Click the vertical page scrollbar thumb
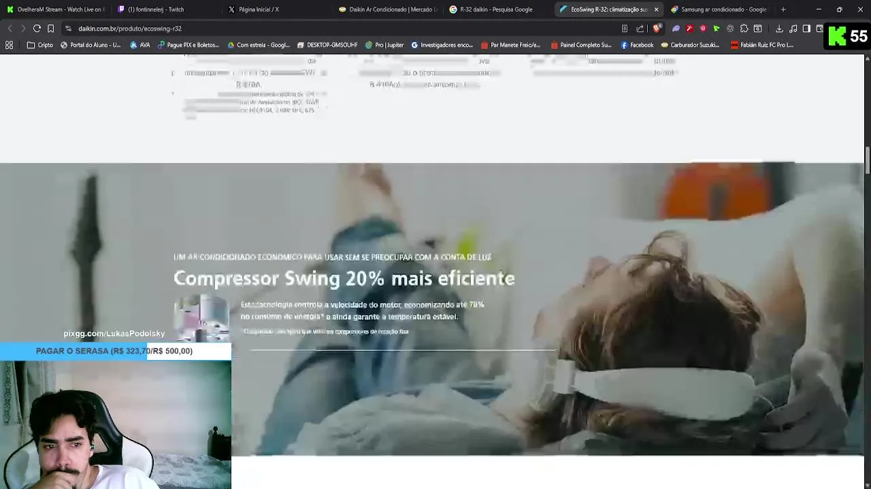The width and height of the screenshot is (871, 489). 868,161
